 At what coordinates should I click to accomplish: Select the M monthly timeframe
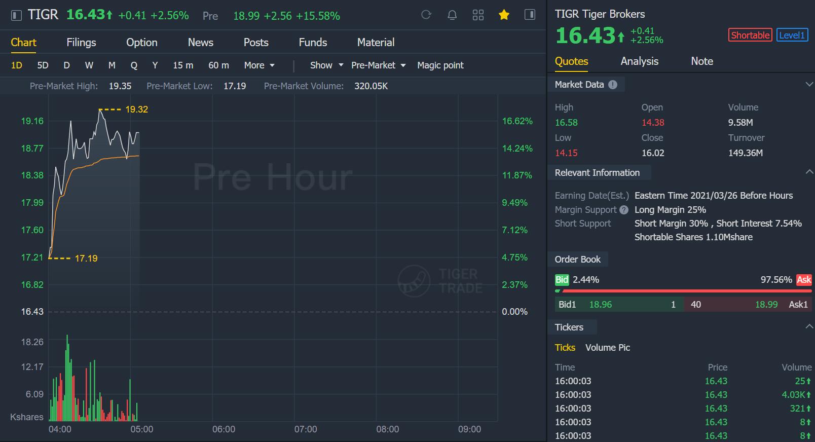[x=112, y=65]
